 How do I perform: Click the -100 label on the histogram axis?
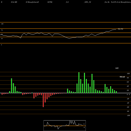click(x=128, y=116)
